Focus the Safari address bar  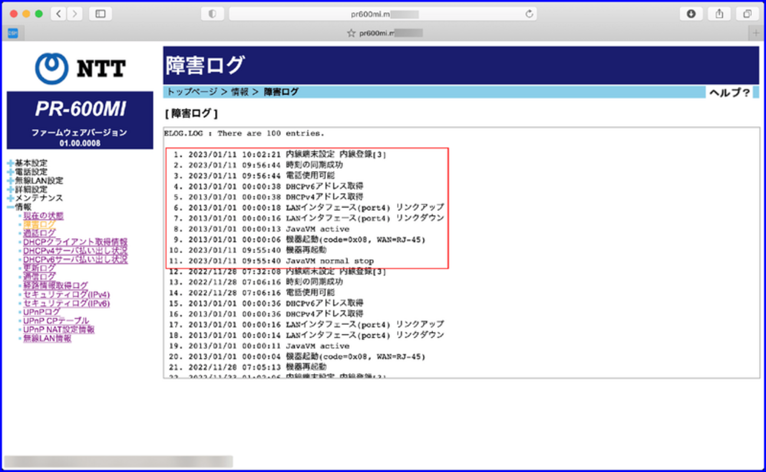(382, 14)
